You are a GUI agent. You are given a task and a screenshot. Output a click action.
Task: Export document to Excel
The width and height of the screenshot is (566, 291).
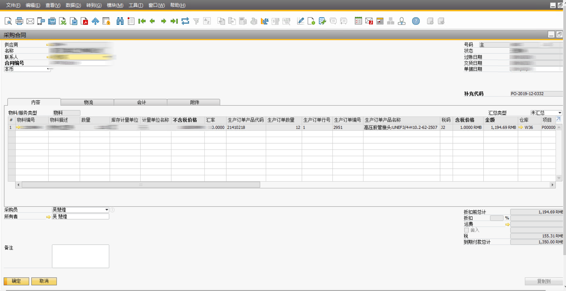tap(63, 21)
